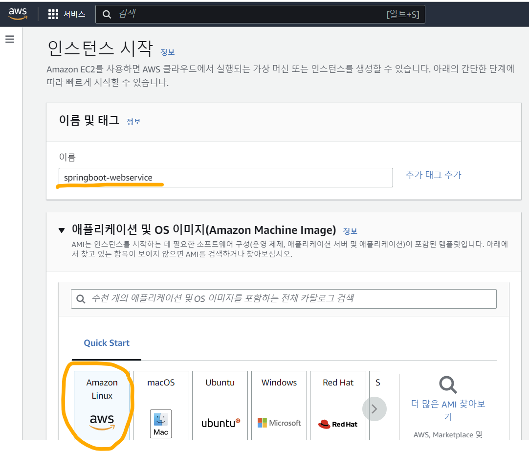The height and width of the screenshot is (452, 529).
Task: Click the 이름 및 태그 section heading
Action: tap(89, 120)
